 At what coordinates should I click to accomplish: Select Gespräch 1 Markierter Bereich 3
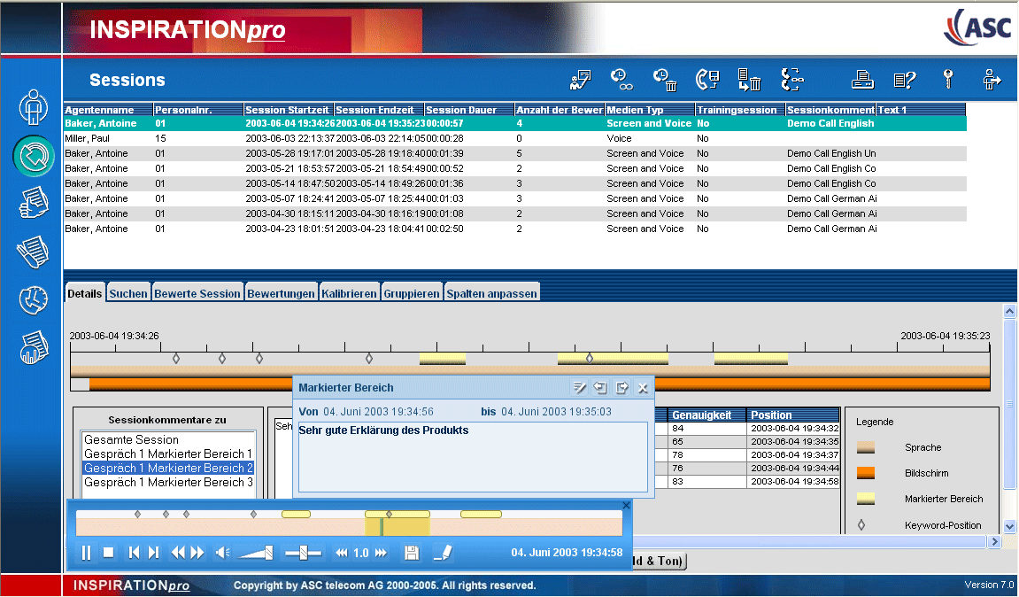(x=168, y=483)
